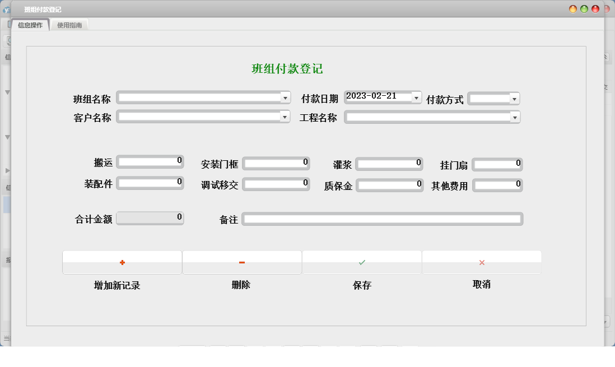Click the 备注 remarks field

click(383, 219)
